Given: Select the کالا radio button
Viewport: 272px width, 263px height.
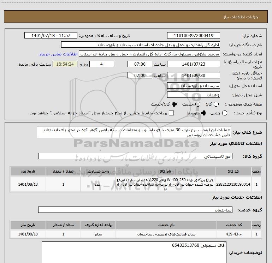Looking at the screenshot, I should pyautogui.click(x=216, y=104).
